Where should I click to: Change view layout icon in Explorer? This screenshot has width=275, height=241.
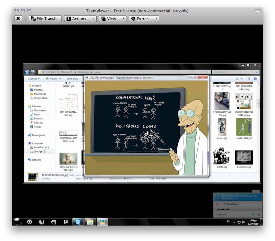(237, 79)
